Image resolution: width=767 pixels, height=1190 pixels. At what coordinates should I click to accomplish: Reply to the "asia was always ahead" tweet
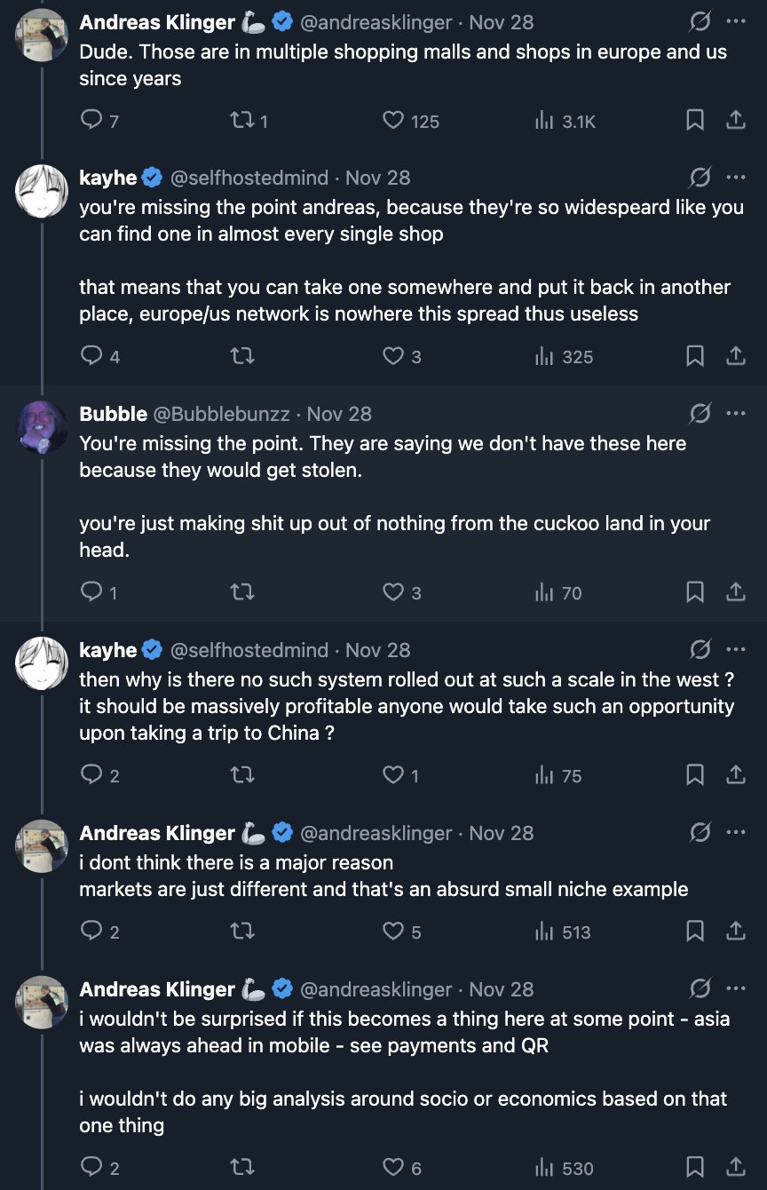(99, 1168)
